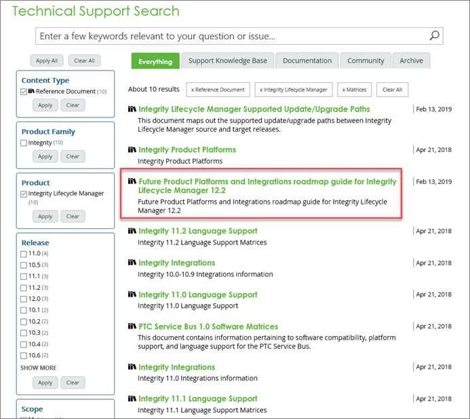The image size is (470, 419).
Task: Expand release list with SHOW MORE
Action: tap(38, 368)
